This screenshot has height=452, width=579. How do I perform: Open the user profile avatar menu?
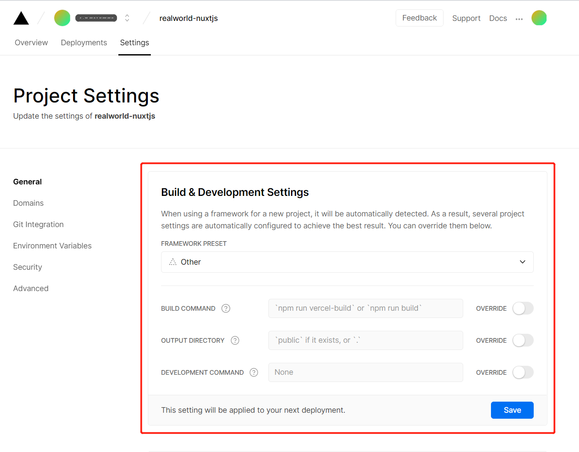539,18
